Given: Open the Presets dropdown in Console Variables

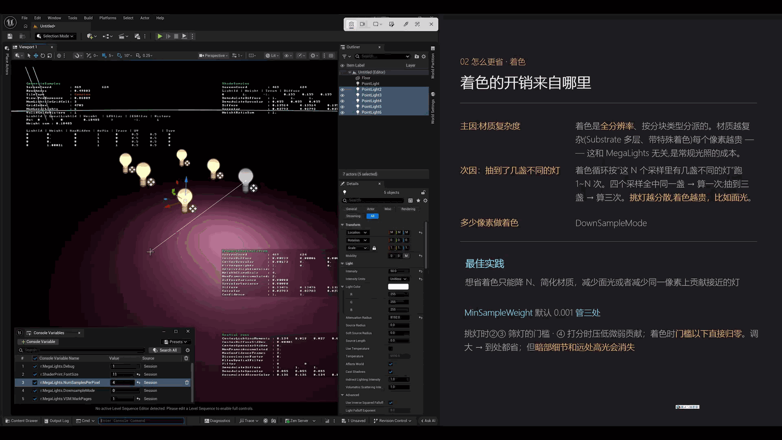Looking at the screenshot, I should 176,342.
